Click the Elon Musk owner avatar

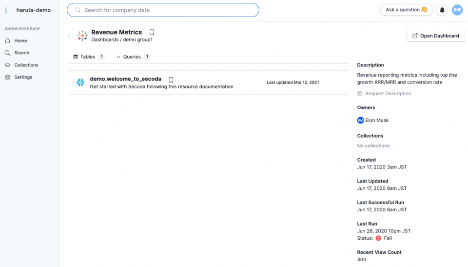[360, 120]
